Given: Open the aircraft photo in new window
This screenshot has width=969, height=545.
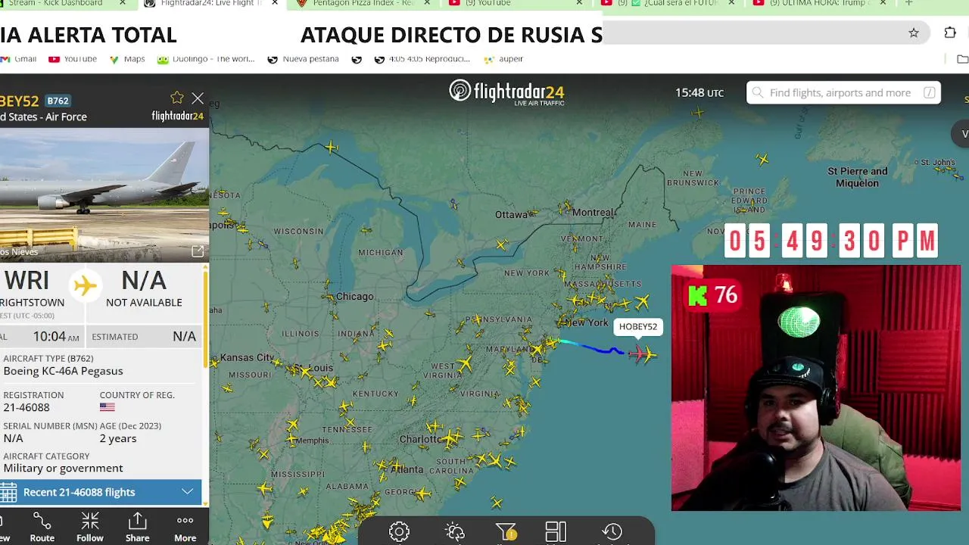Looking at the screenshot, I should (x=198, y=251).
